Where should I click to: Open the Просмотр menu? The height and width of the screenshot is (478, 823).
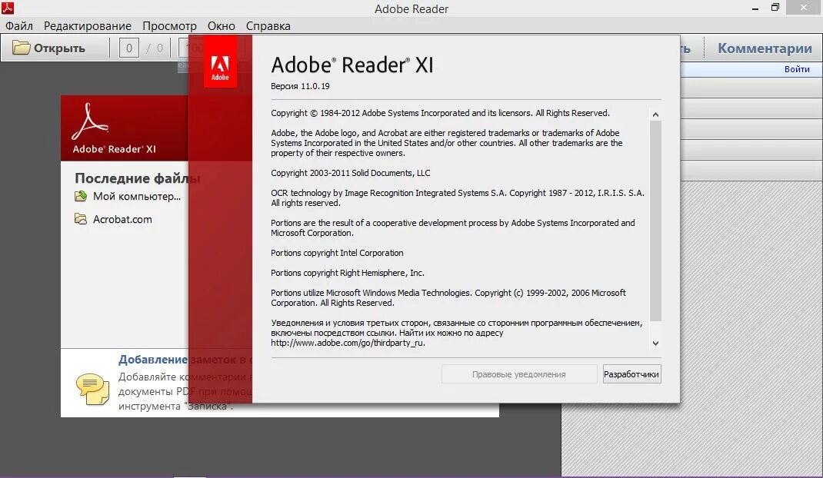click(x=169, y=25)
